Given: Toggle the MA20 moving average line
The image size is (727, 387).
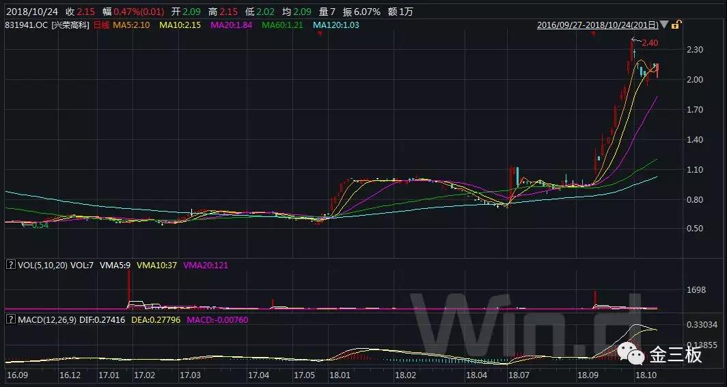Looking at the screenshot, I should 233,25.
